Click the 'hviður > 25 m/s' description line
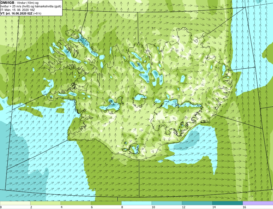The height and width of the screenshot is (209, 273). [x=31, y=7]
